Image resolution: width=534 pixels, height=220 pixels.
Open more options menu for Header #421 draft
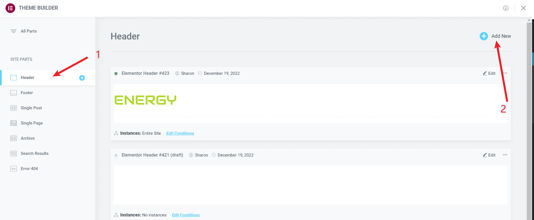click(x=505, y=155)
